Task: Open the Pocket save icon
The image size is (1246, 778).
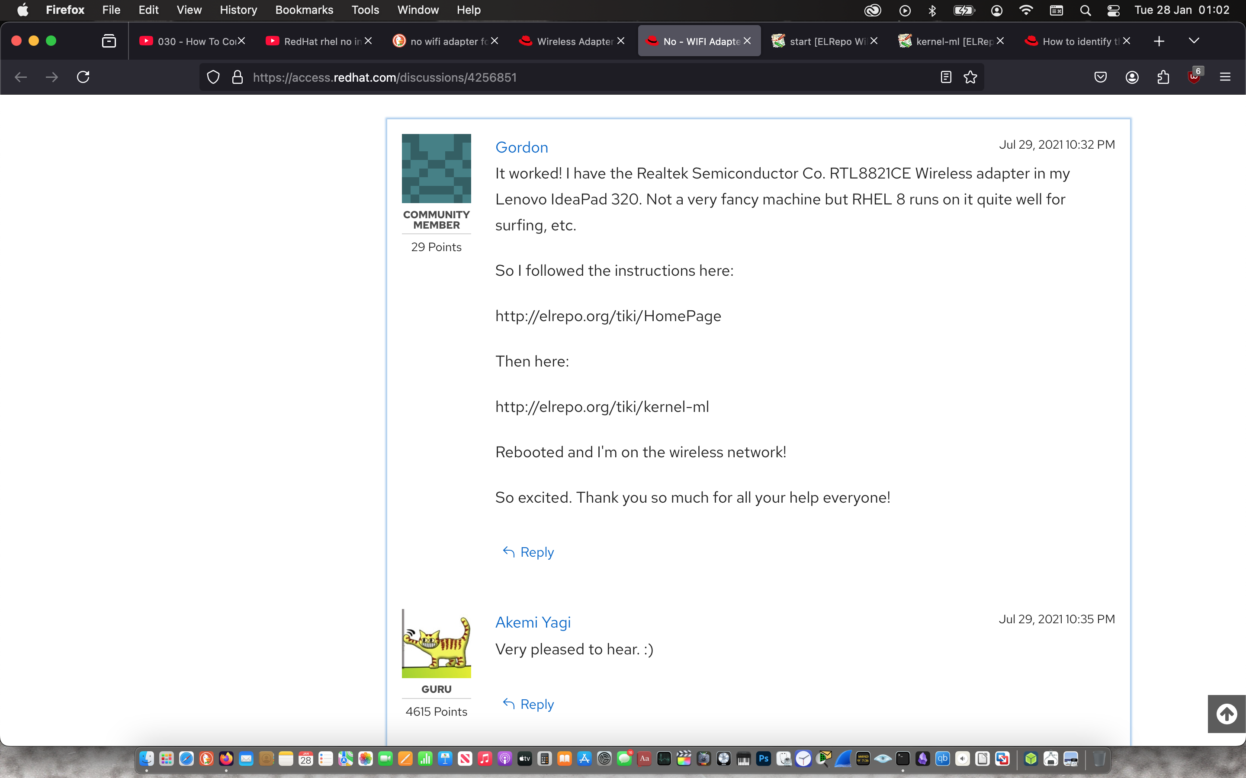Action: click(1100, 77)
